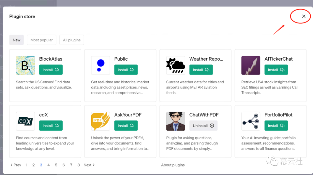Viewport: 313px width, 175px height.
Task: Click the AskYourPDF orange logo
Action: coord(100,121)
